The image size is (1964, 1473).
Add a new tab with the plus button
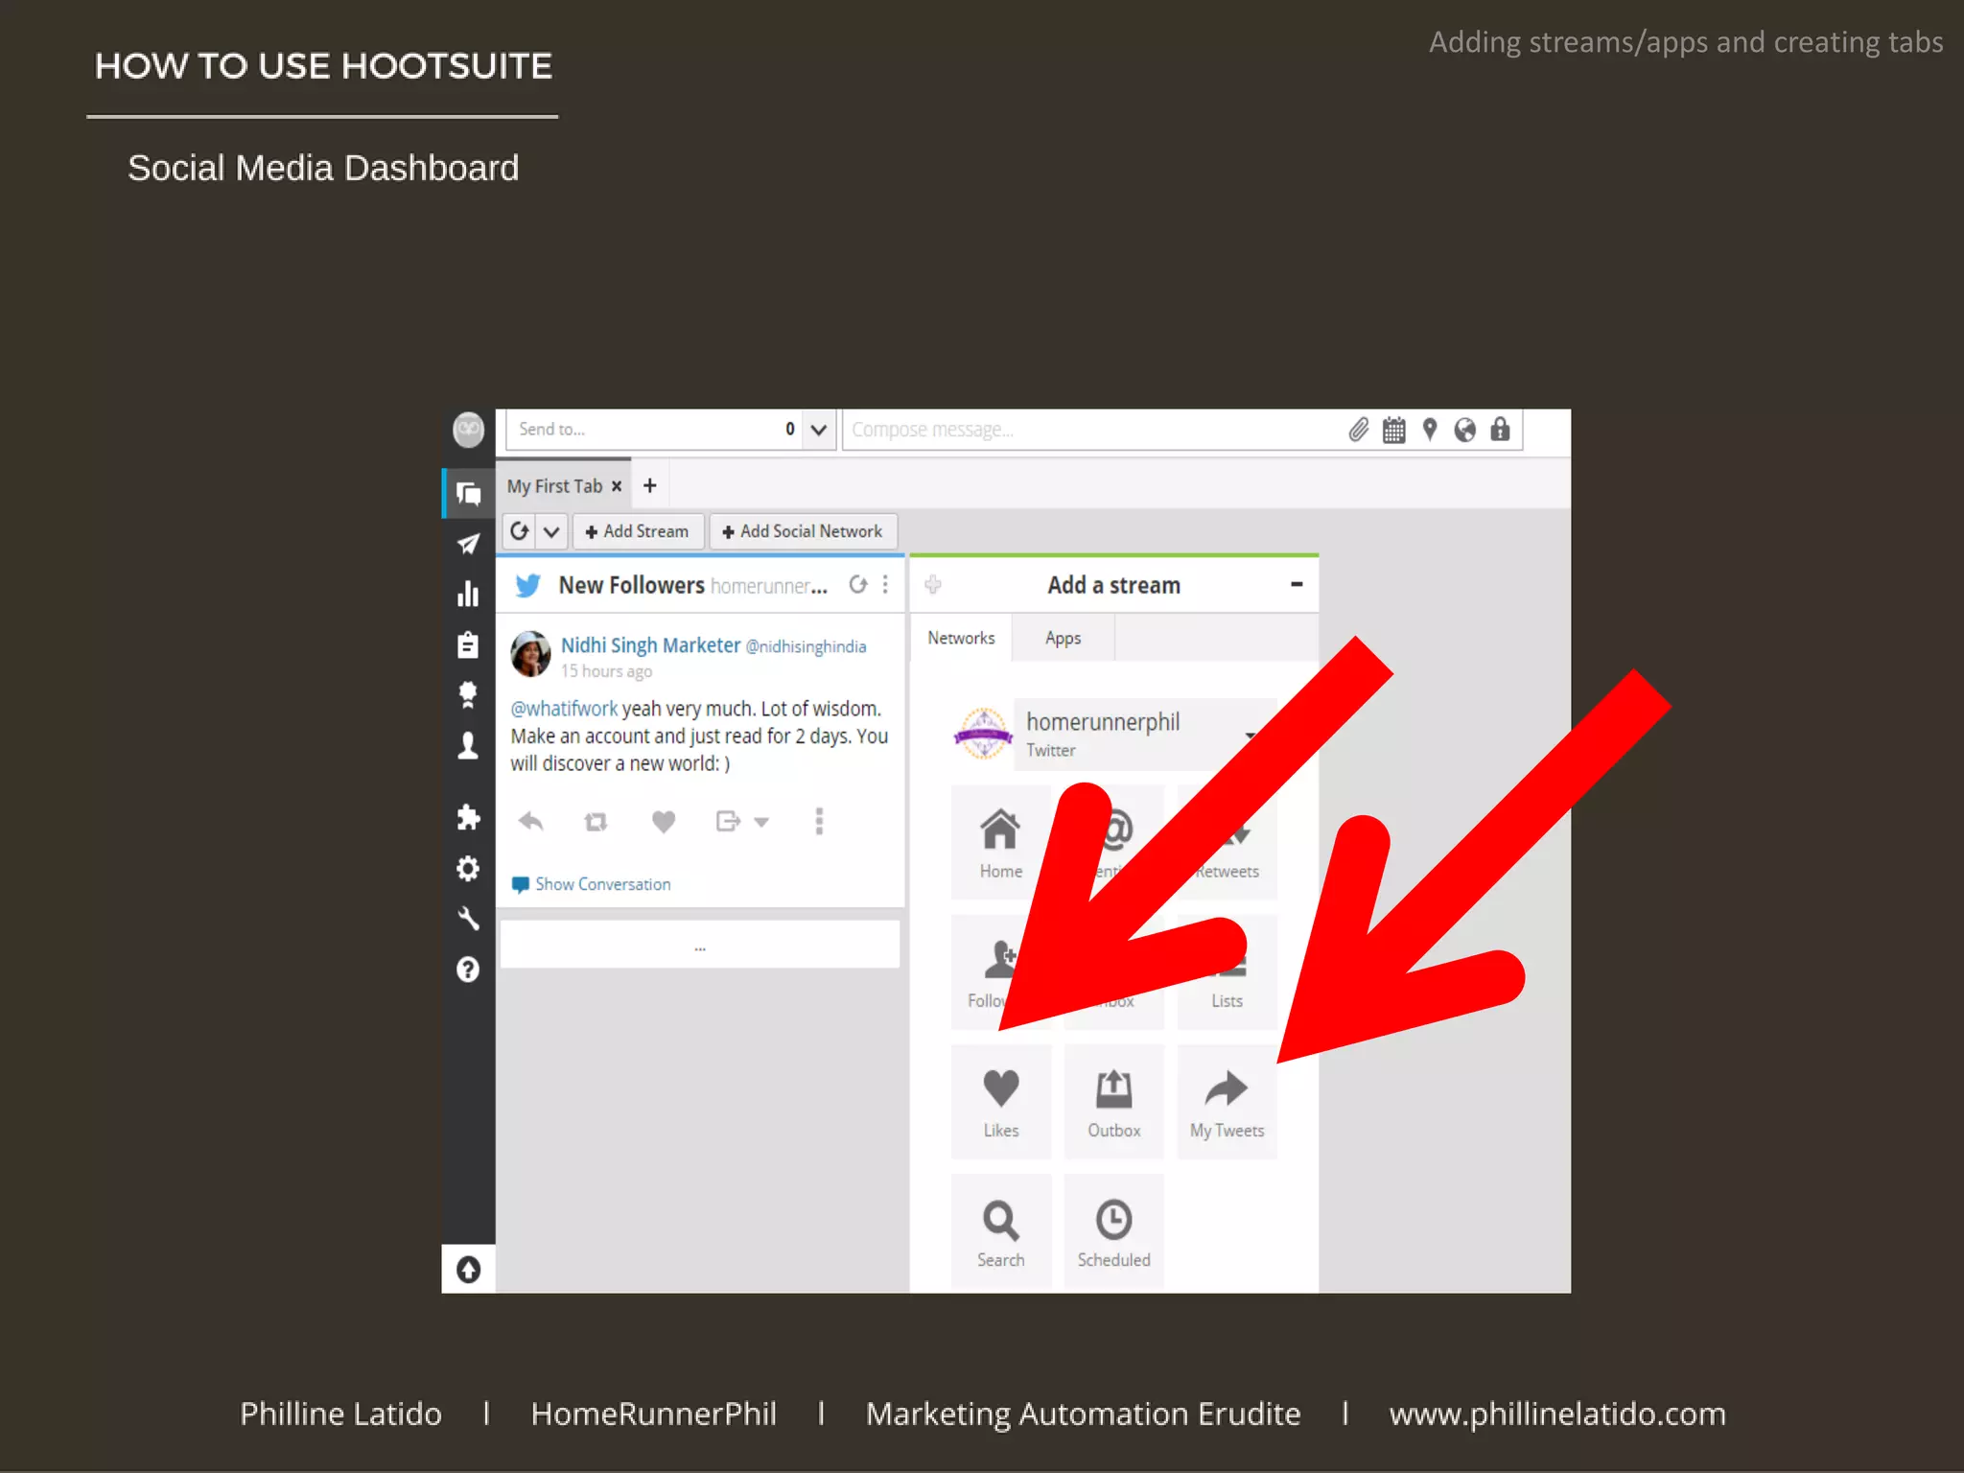pyautogui.click(x=649, y=485)
